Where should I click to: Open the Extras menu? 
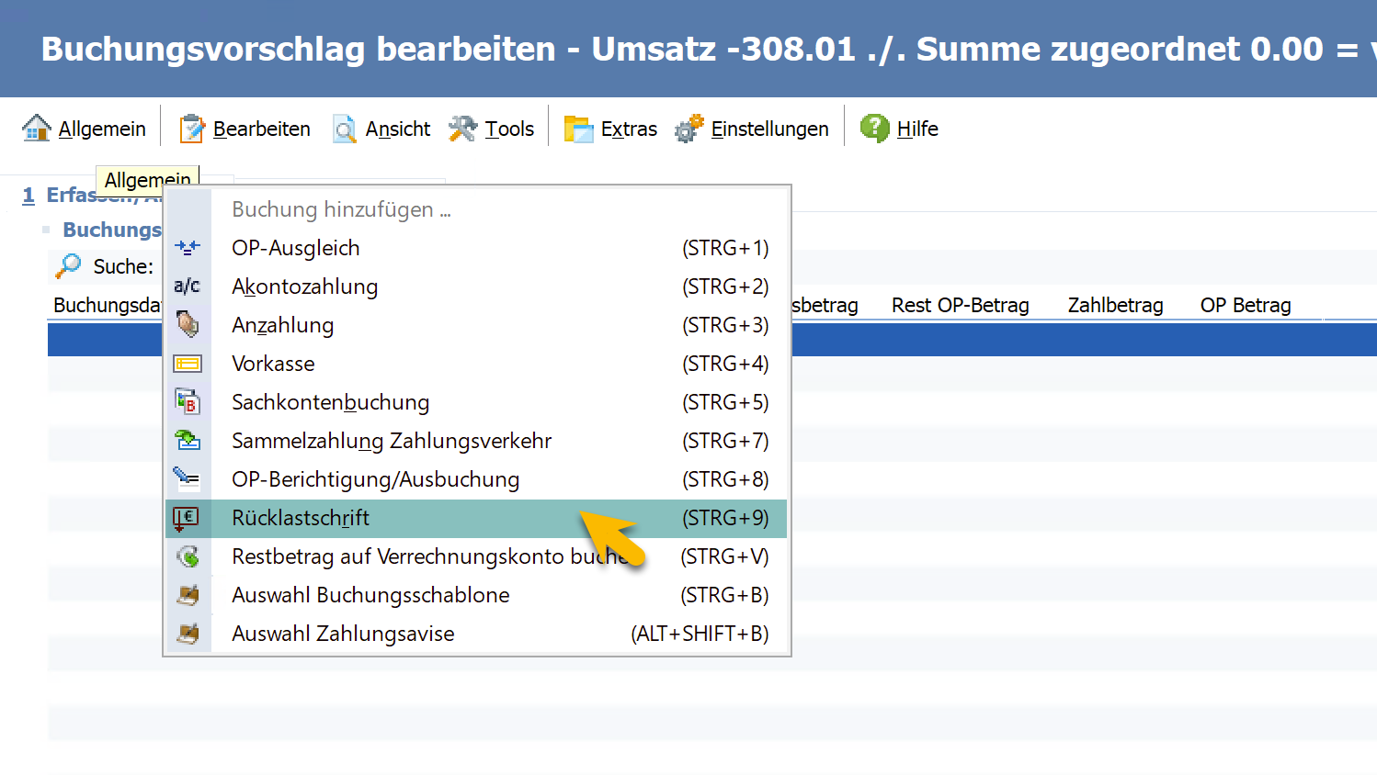(611, 129)
